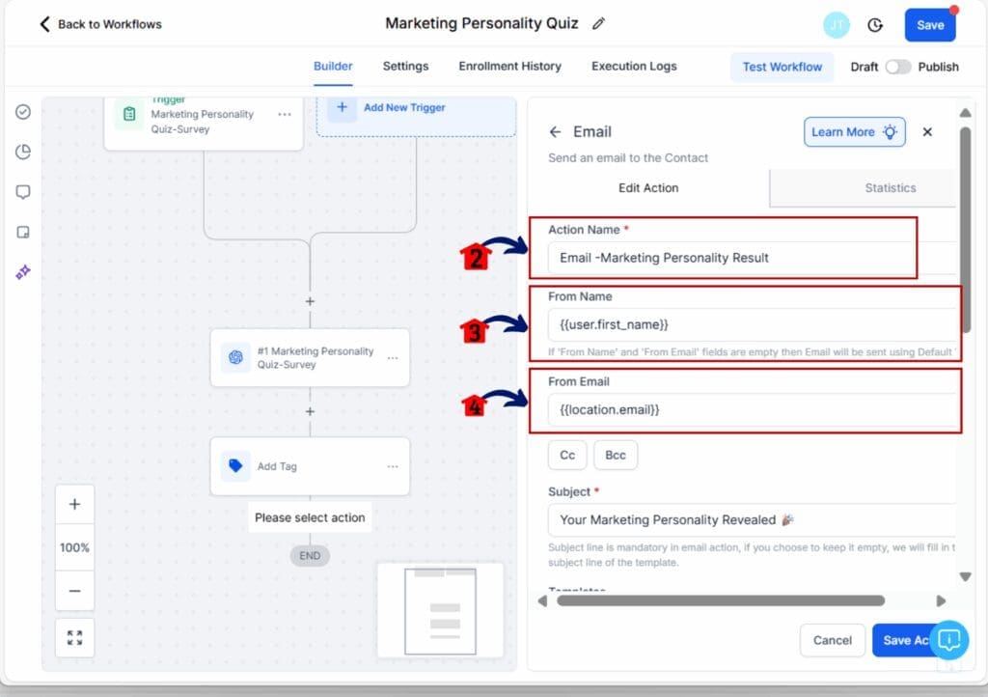The image size is (988, 697).
Task: Switch to the Enrollment History tab
Action: tap(509, 67)
